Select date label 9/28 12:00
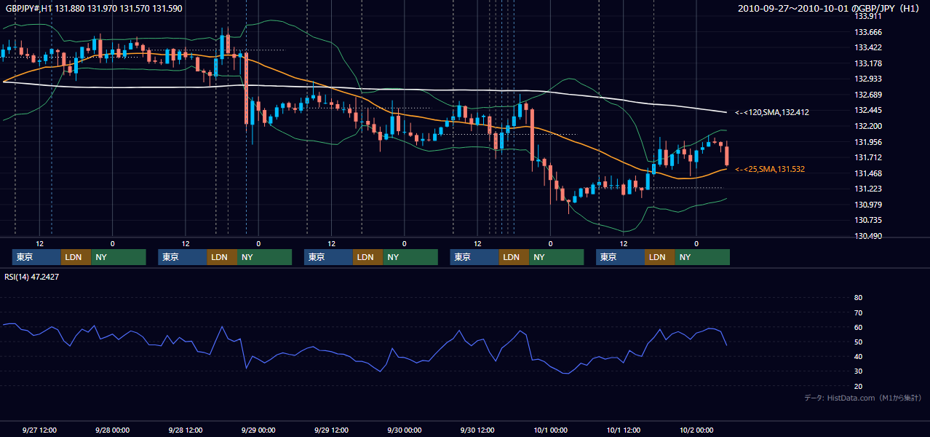 tap(185, 430)
